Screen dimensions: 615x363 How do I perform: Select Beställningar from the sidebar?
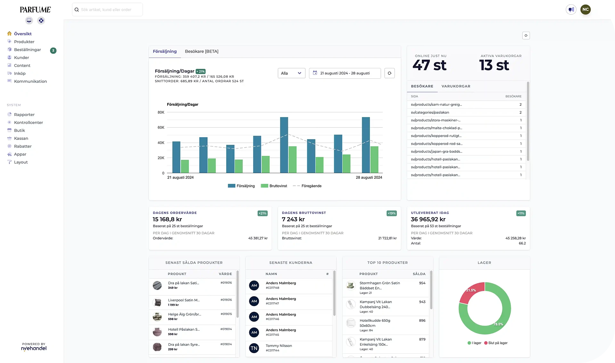(28, 50)
